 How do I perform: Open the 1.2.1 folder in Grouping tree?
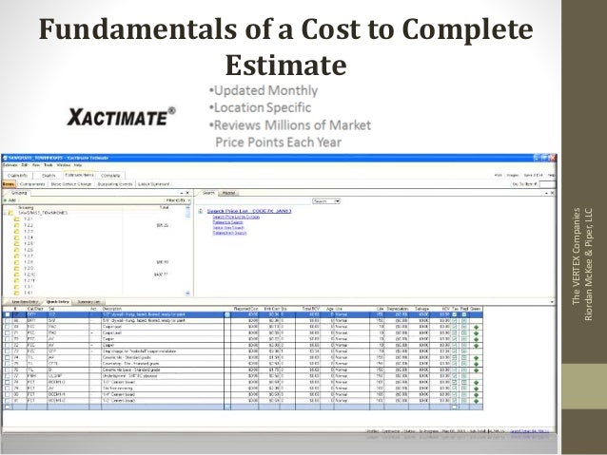(16, 218)
